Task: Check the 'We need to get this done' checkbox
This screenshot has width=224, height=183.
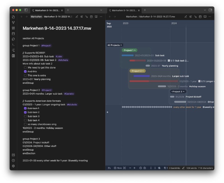Action: click(25, 68)
